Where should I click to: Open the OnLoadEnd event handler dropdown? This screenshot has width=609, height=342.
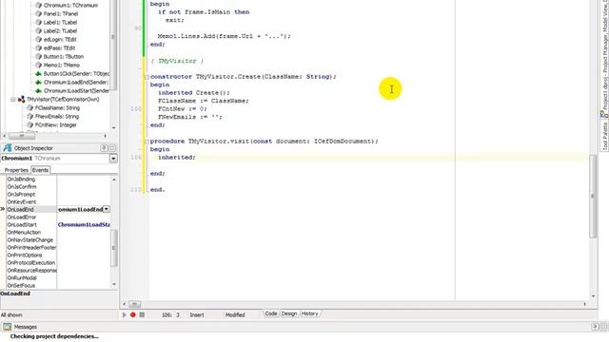107,209
